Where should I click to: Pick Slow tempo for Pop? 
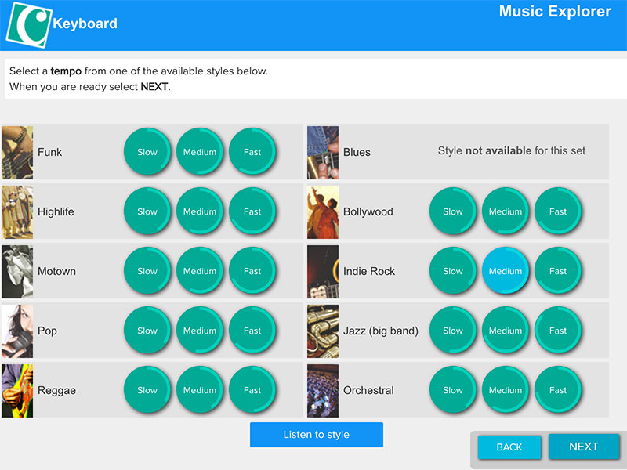[147, 331]
